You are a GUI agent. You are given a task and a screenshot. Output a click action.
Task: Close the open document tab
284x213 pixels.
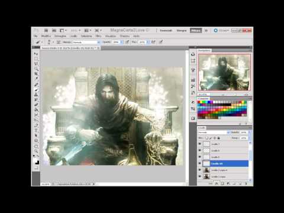(x=98, y=48)
